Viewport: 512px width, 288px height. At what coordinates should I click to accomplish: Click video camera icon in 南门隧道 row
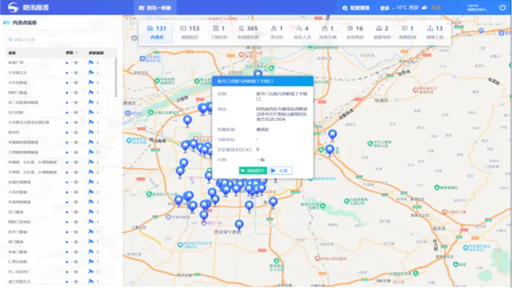(x=91, y=242)
